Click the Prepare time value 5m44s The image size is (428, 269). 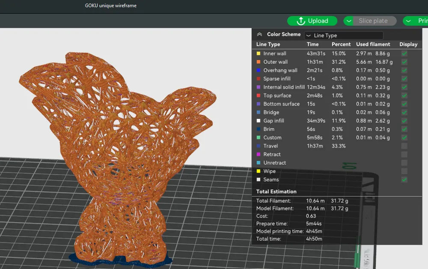click(314, 223)
